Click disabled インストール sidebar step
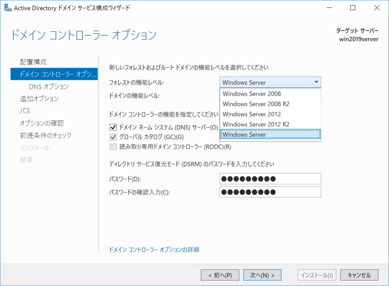 click(35, 148)
